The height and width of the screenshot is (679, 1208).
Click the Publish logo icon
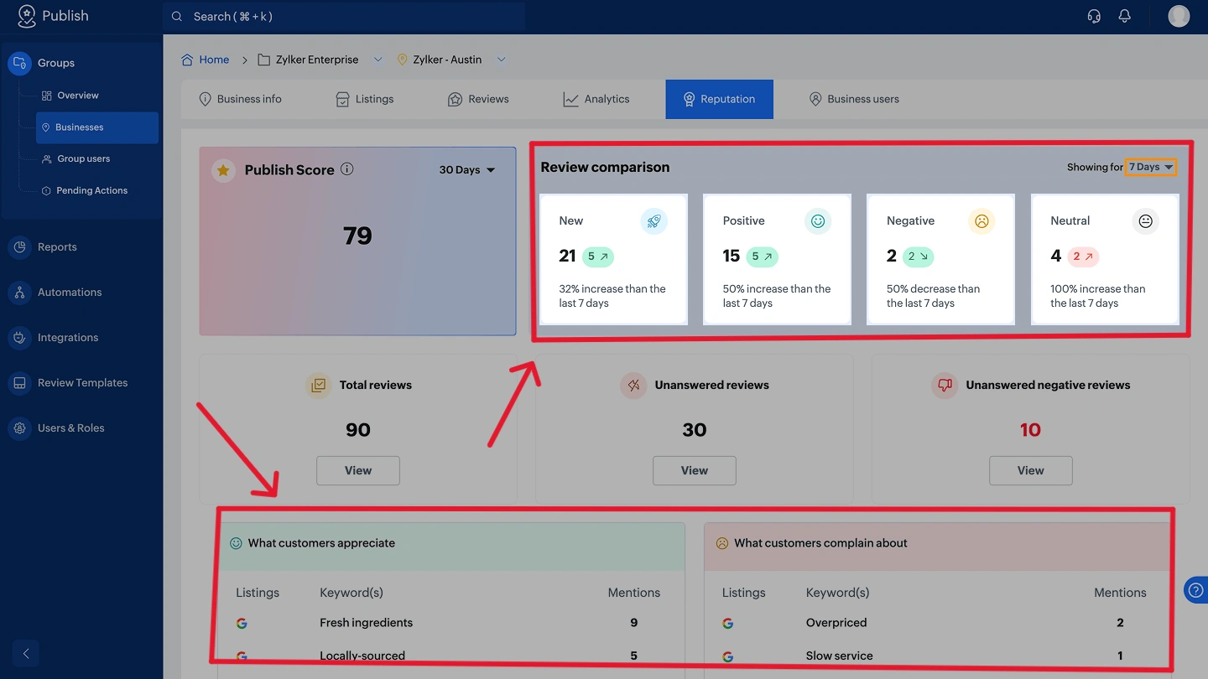click(27, 16)
